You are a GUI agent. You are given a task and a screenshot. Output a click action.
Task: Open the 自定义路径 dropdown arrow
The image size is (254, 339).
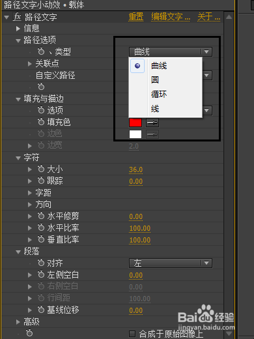click(206, 76)
